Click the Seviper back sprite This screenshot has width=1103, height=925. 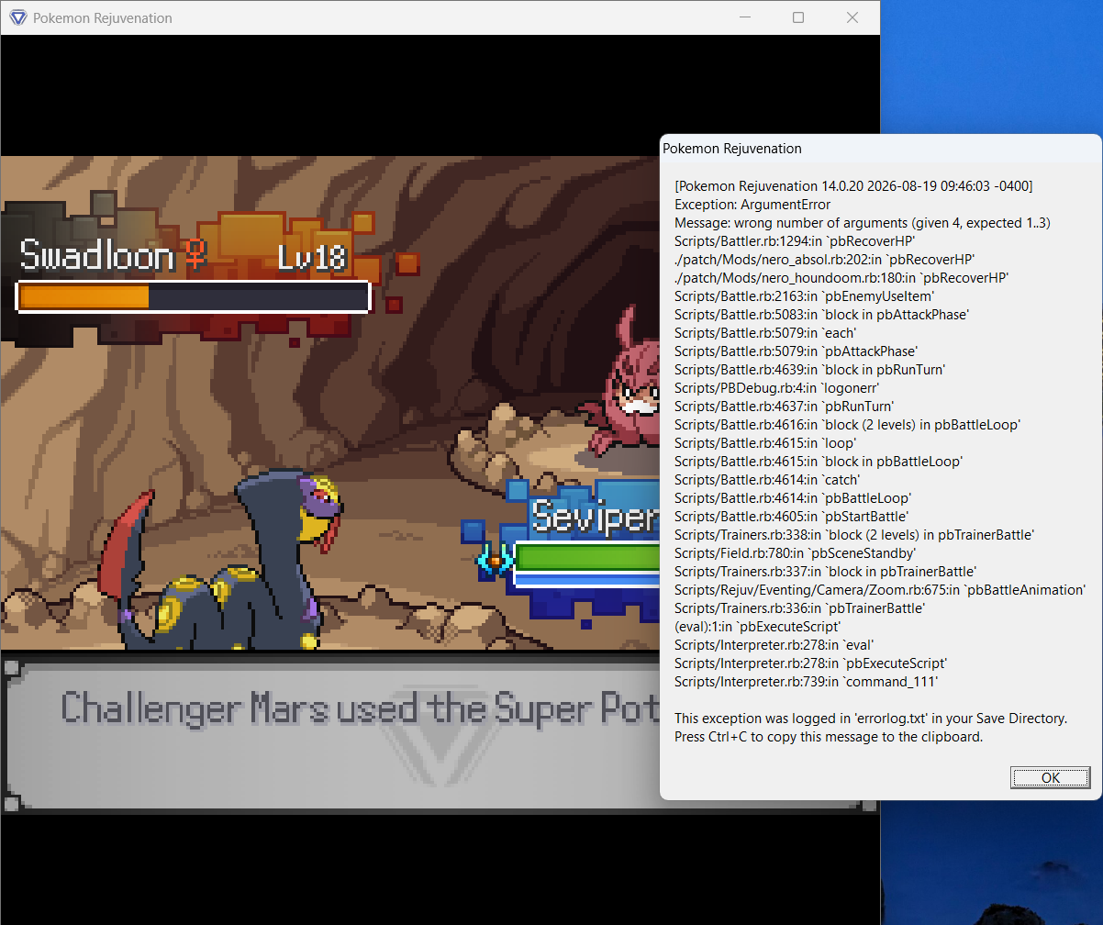tap(221, 563)
